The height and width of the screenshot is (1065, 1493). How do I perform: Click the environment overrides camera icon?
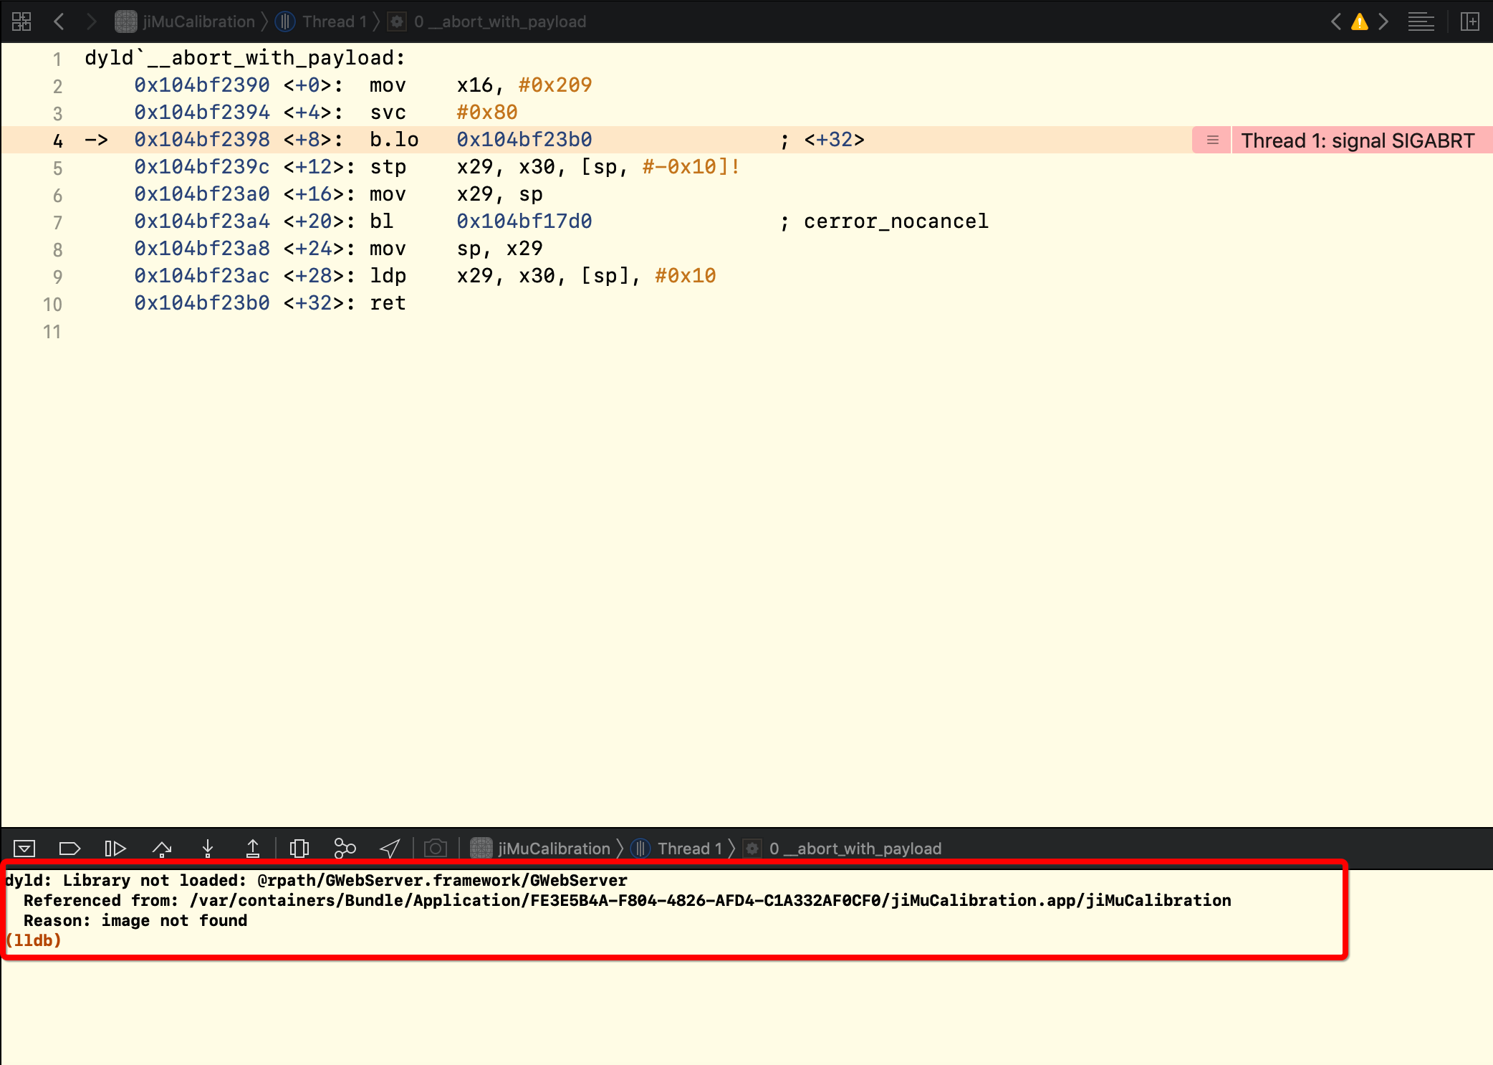436,849
